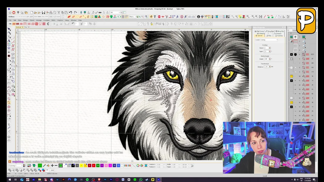
Task: Open print preview from the toolbar
Action: tap(54, 13)
